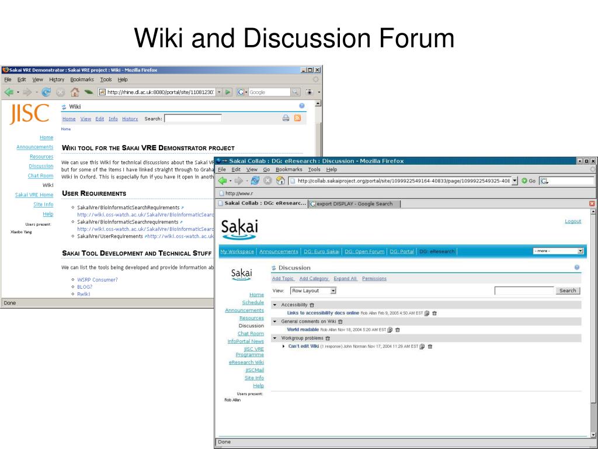The height and width of the screenshot is (449, 598).
Task: Click green leaf icon in Wiki Firefox toolbar
Action: pos(89,92)
